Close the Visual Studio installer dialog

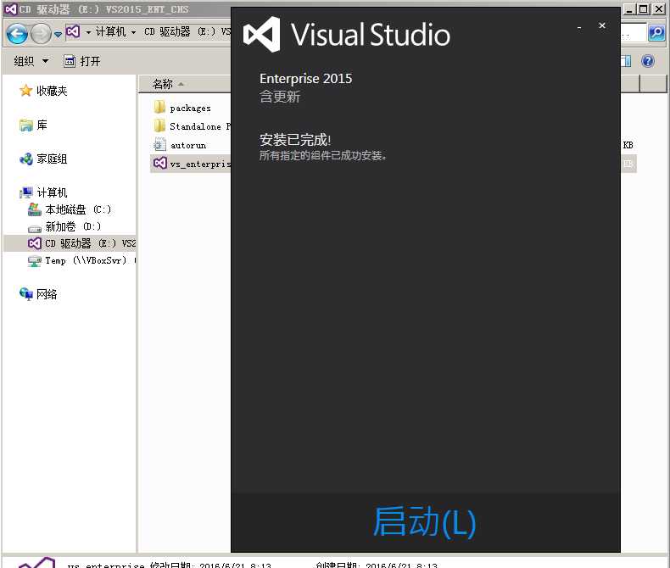(602, 25)
